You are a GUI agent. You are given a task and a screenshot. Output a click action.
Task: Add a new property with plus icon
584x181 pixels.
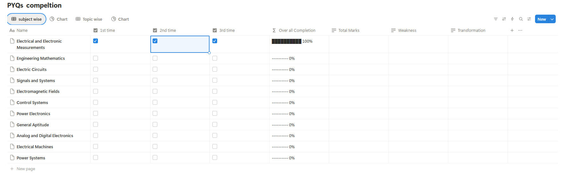[x=512, y=31]
